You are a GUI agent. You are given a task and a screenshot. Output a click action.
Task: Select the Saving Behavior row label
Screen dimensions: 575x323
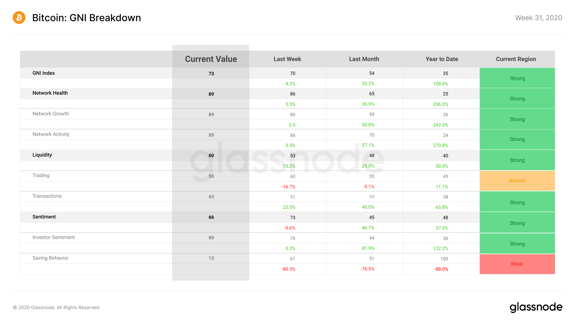tap(50, 258)
